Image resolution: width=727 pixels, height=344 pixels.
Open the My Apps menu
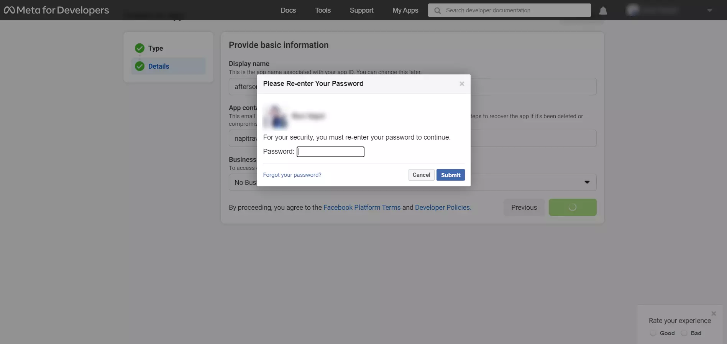pos(405,10)
